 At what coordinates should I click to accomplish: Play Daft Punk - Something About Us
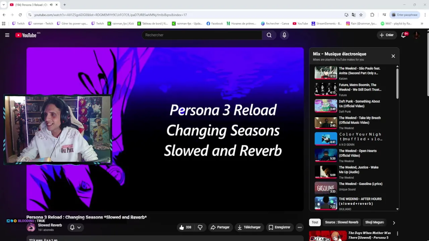[359, 104]
